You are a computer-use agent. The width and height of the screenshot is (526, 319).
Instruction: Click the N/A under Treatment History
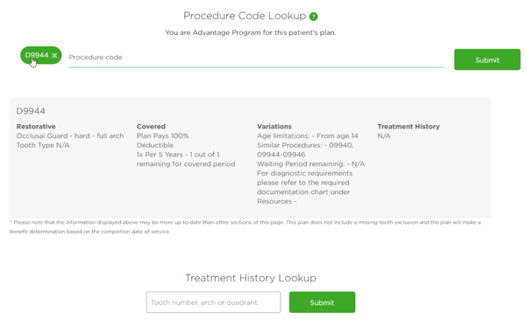384,135
